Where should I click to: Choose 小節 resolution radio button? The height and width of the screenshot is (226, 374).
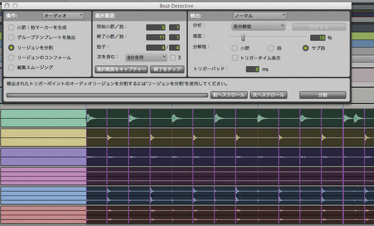coord(234,48)
